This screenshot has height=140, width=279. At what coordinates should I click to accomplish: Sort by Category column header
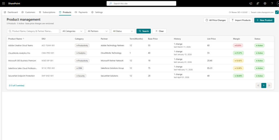pos(79,39)
